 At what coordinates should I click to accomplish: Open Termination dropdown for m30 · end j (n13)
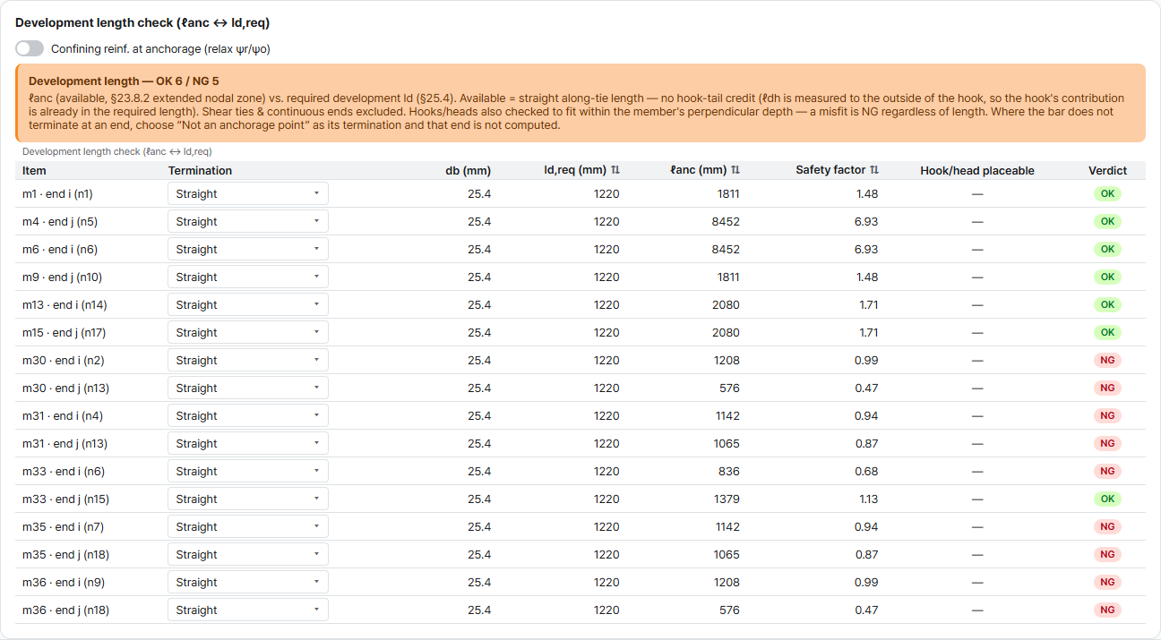tap(248, 388)
